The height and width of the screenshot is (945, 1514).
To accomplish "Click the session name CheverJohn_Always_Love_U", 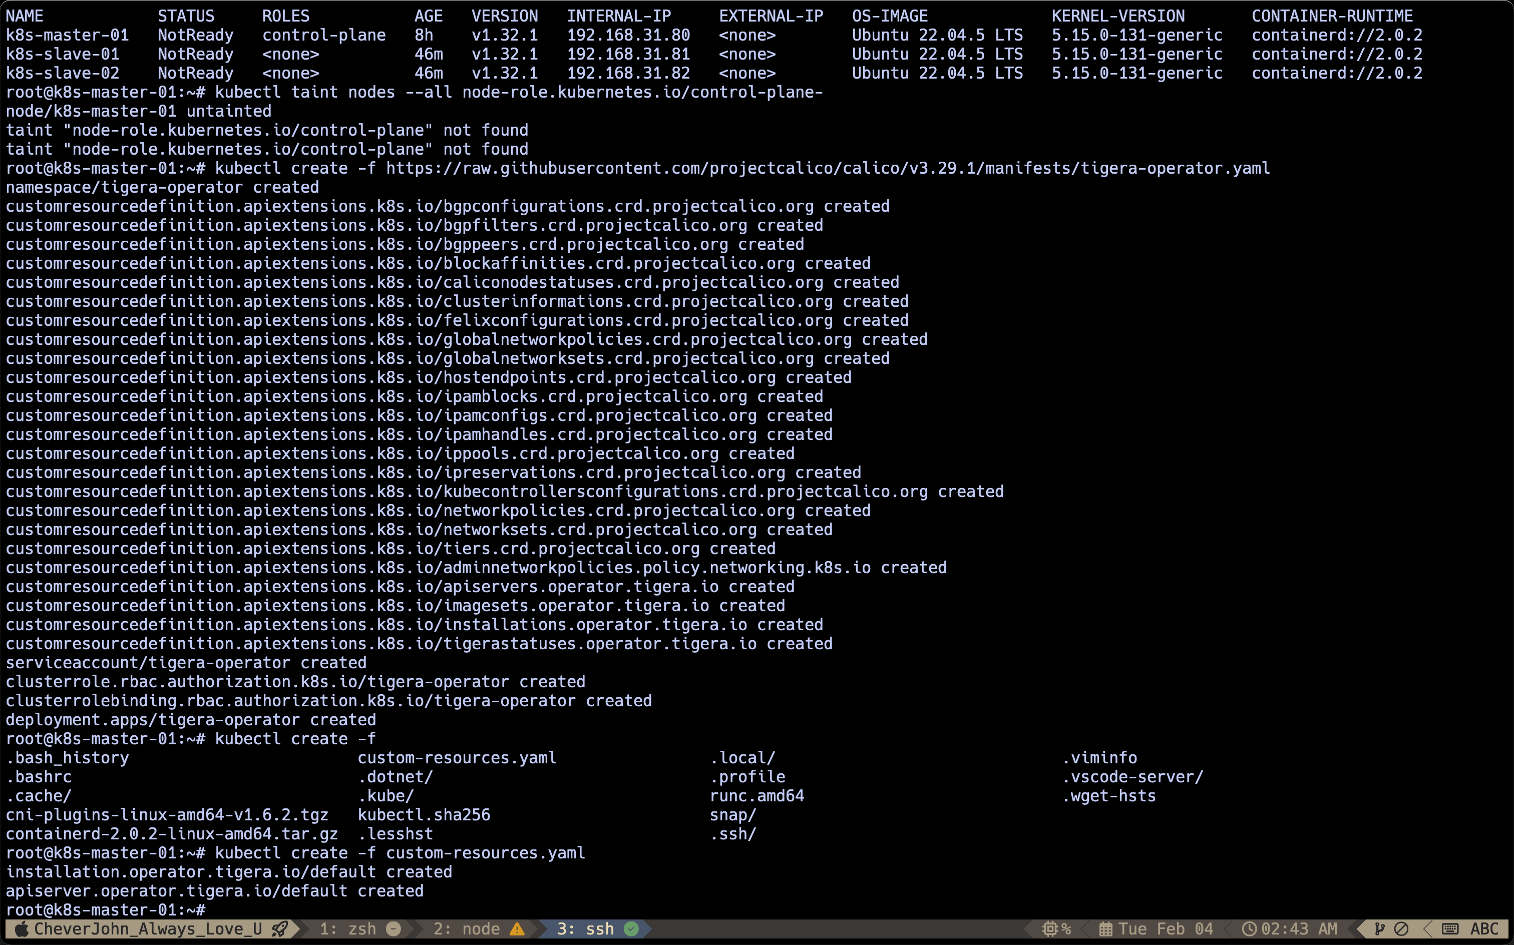I will pyautogui.click(x=148, y=929).
